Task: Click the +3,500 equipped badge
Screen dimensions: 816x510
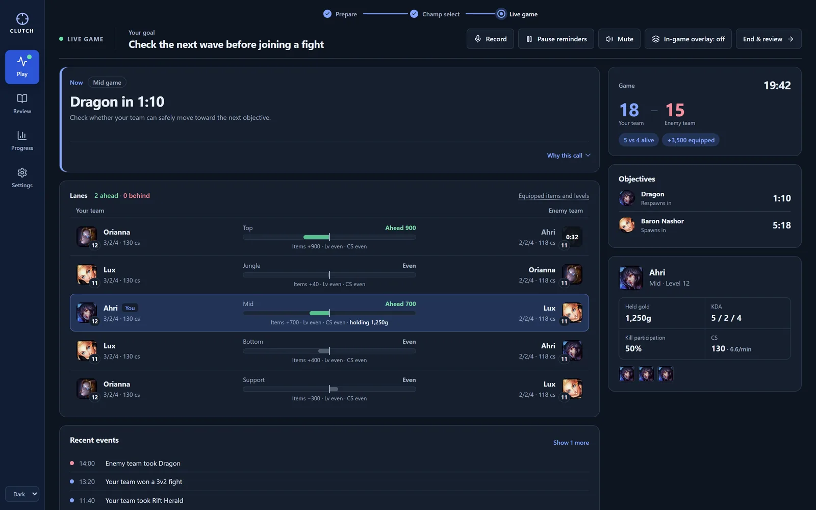Action: click(x=691, y=140)
